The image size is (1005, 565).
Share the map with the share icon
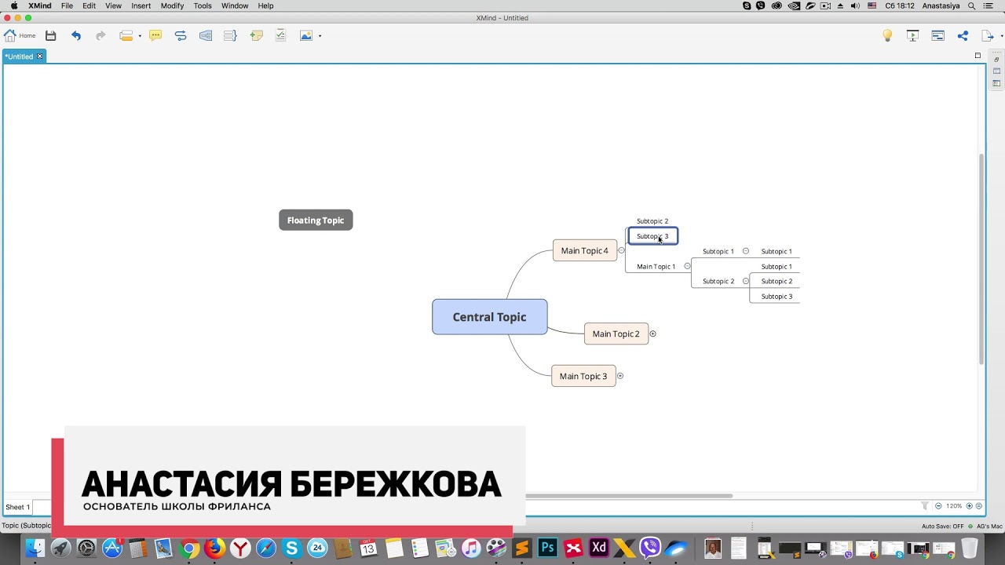pos(963,35)
